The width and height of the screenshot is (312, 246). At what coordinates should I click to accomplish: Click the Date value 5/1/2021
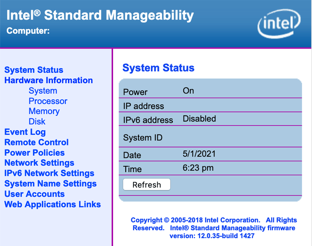(x=199, y=154)
